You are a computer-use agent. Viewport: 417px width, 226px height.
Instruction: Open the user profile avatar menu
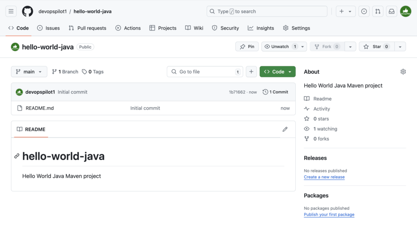point(406,11)
